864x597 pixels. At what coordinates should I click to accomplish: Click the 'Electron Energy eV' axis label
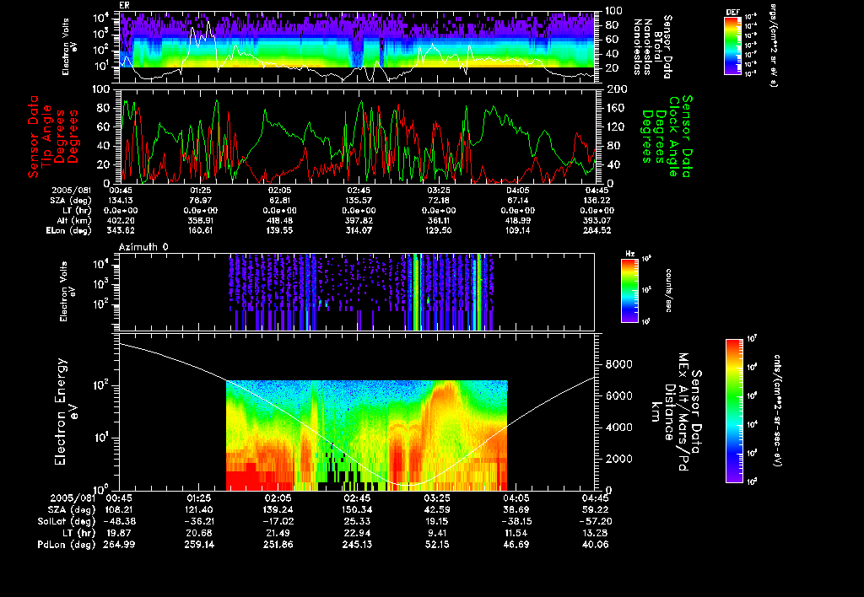[x=67, y=412]
